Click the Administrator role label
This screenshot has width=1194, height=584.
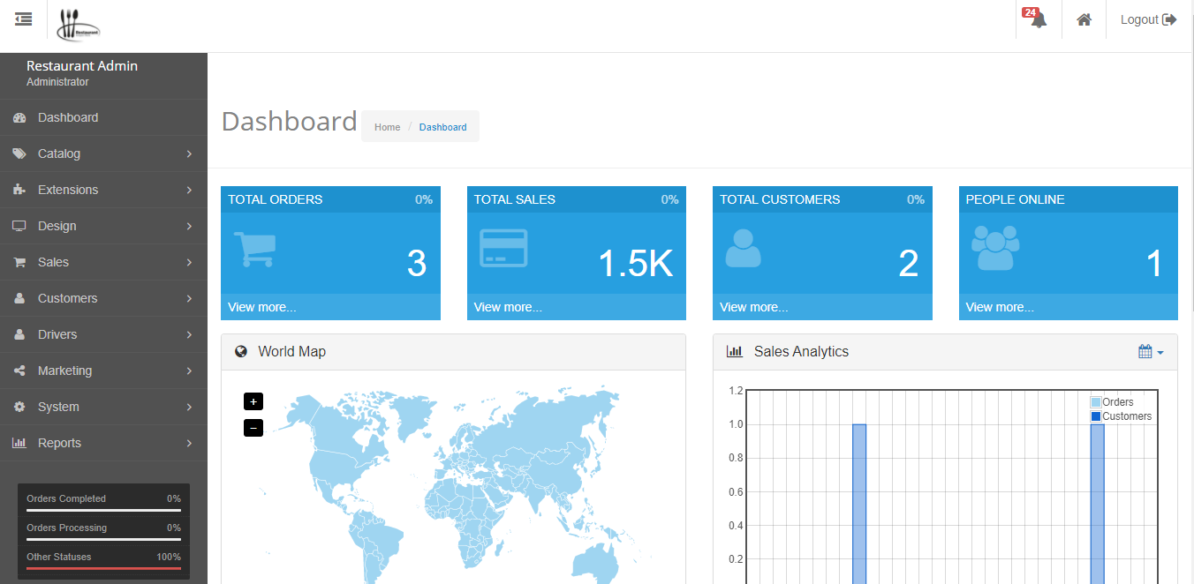57,82
